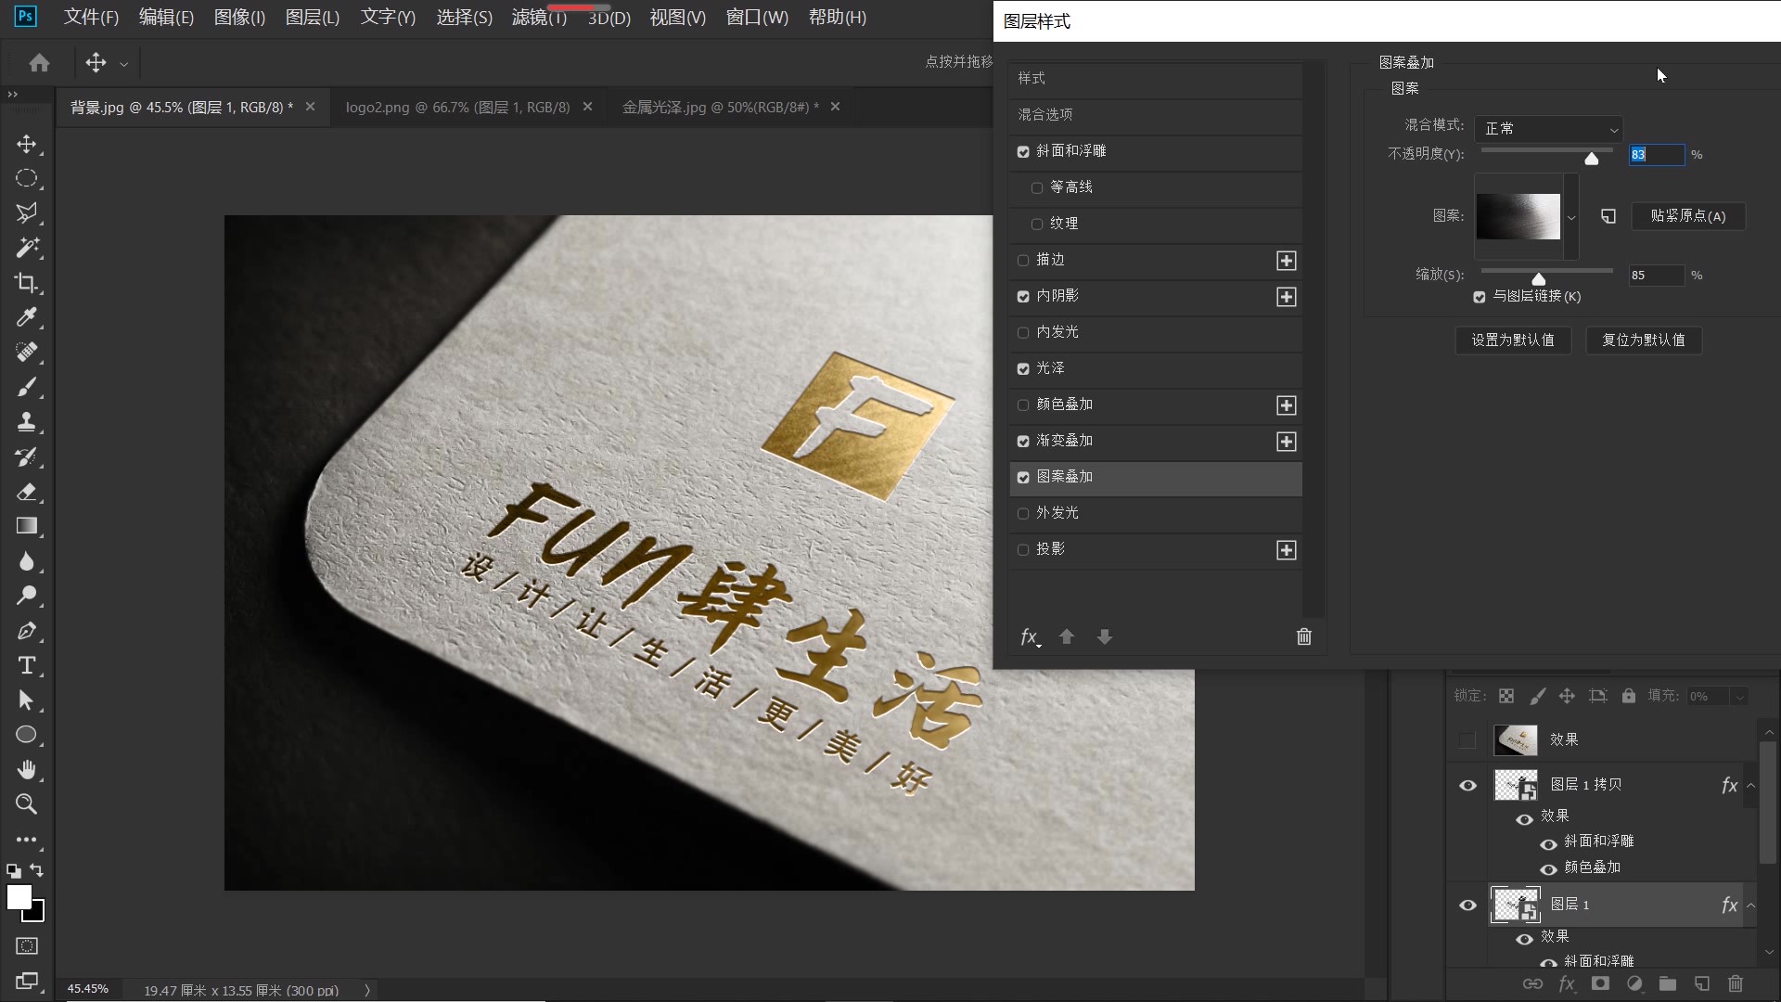This screenshot has width=1781, height=1002.
Task: Open the 滤镜 menu
Action: [536, 17]
